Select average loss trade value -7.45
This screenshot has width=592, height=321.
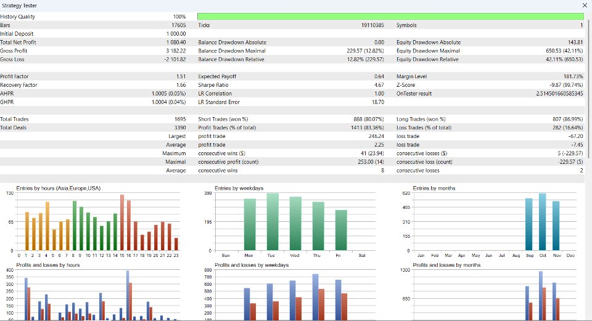click(577, 145)
